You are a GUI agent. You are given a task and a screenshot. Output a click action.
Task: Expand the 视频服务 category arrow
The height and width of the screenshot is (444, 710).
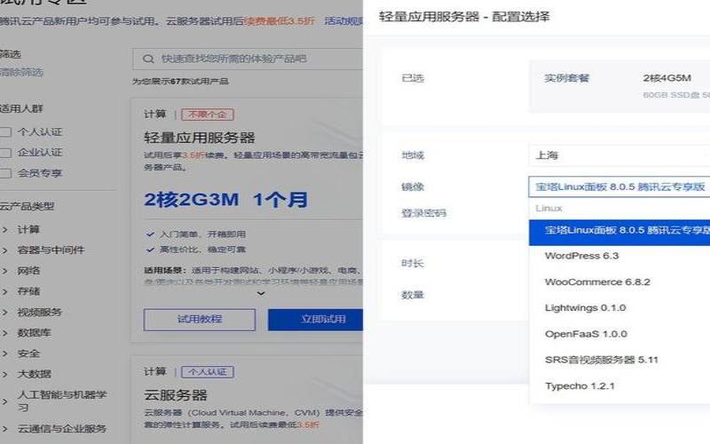5,313
